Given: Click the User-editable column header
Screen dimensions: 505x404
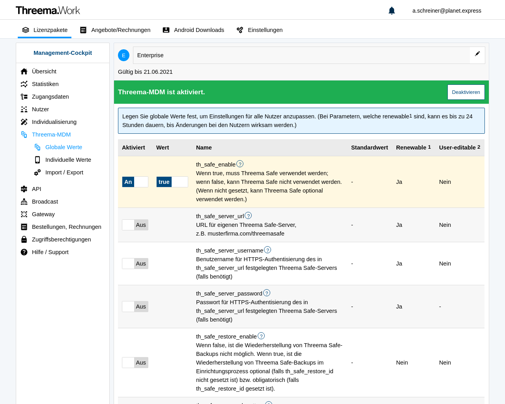Looking at the screenshot, I should click(460, 148).
